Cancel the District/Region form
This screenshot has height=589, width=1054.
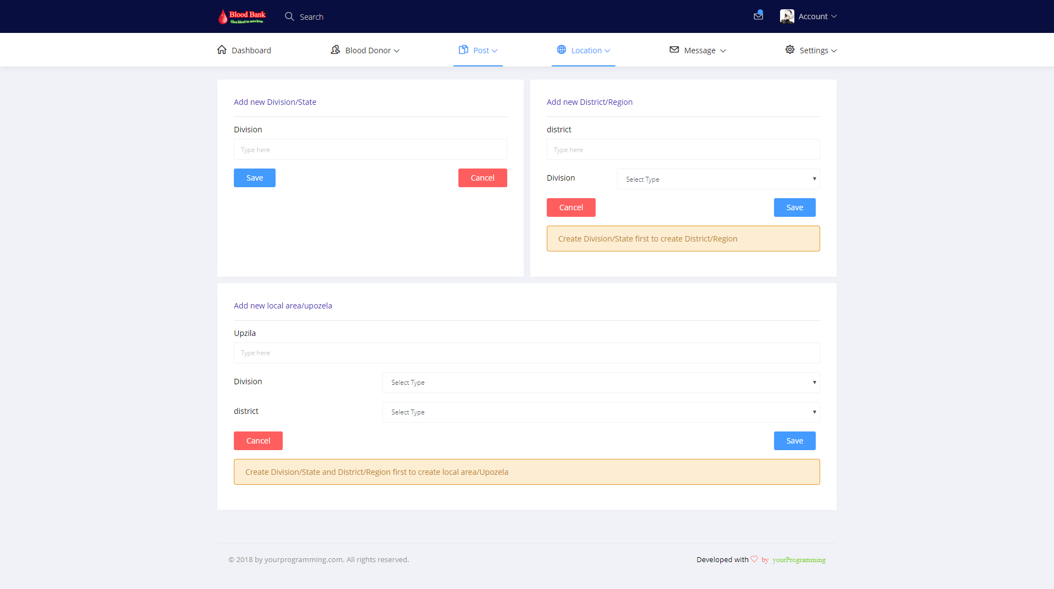point(571,207)
